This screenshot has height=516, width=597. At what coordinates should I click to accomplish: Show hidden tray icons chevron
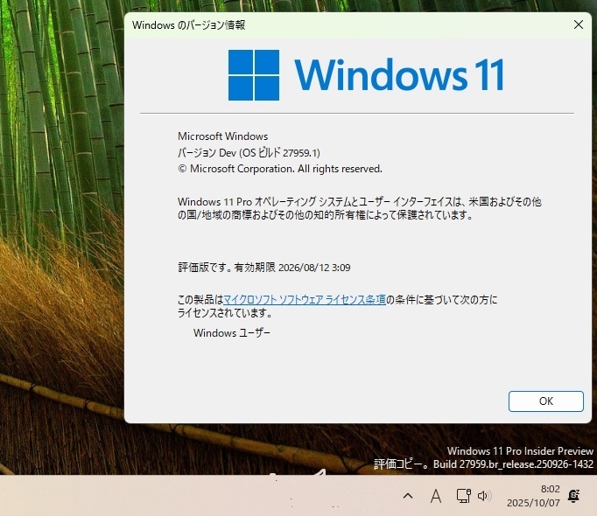point(408,496)
